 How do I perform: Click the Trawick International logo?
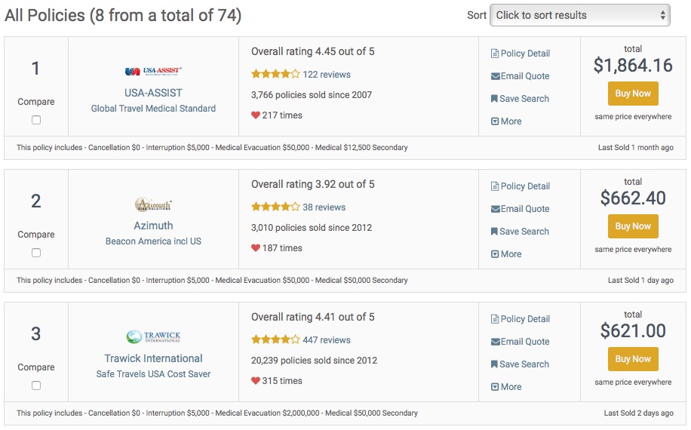click(x=153, y=336)
